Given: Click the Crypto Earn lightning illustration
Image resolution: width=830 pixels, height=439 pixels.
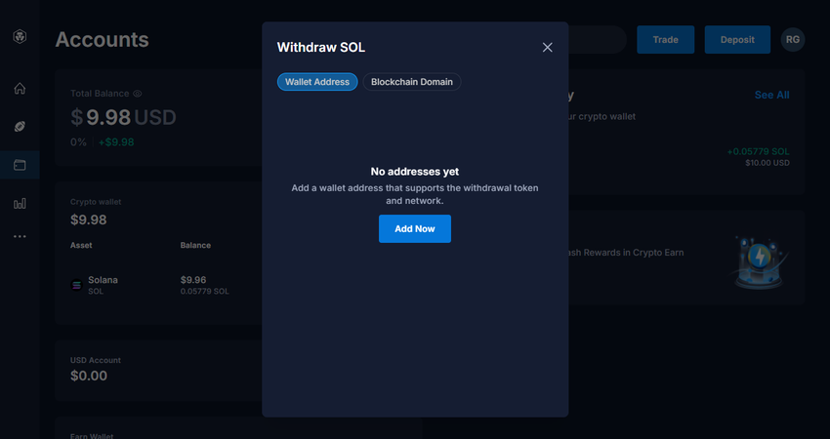Looking at the screenshot, I should click(759, 262).
